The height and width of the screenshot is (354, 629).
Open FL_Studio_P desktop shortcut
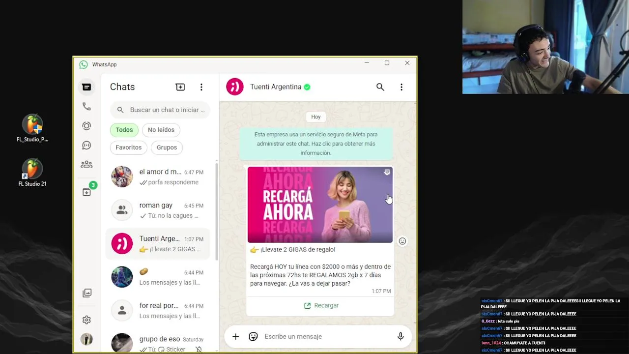tap(32, 129)
